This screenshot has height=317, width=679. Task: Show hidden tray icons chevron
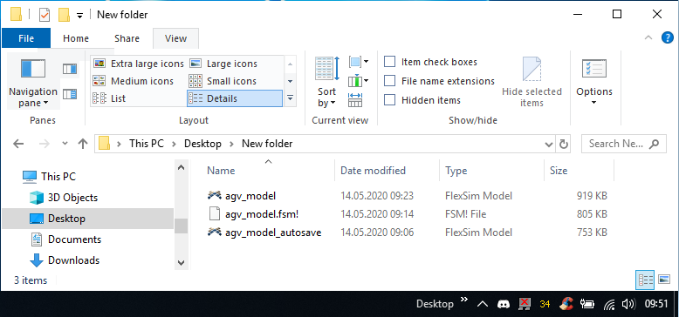click(483, 304)
